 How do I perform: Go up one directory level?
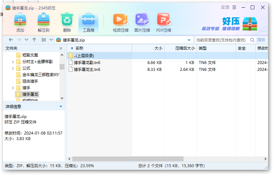click(x=34, y=40)
